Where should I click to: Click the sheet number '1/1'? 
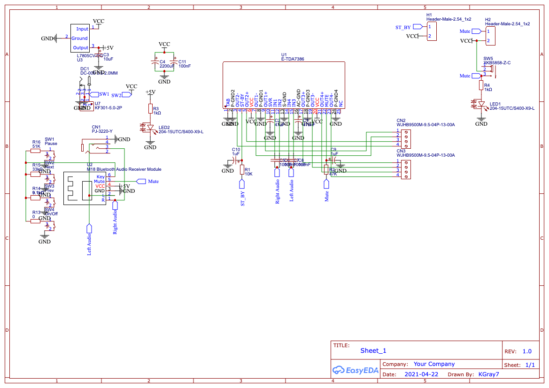tap(530, 365)
